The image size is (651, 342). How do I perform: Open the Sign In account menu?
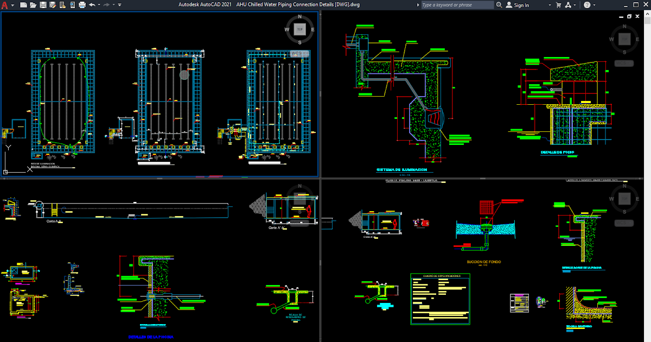[550, 5]
